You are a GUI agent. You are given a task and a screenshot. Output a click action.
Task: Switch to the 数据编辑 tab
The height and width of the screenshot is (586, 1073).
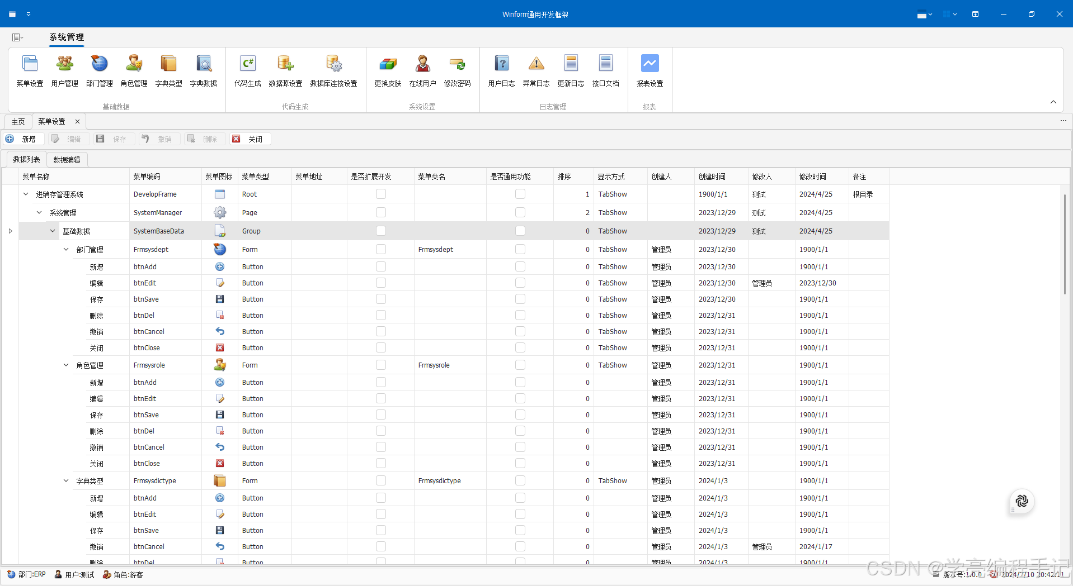67,159
